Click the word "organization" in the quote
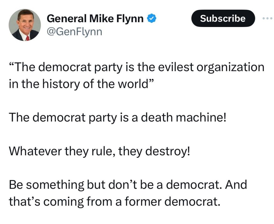Screen dimensions: 274x224 [230, 67]
